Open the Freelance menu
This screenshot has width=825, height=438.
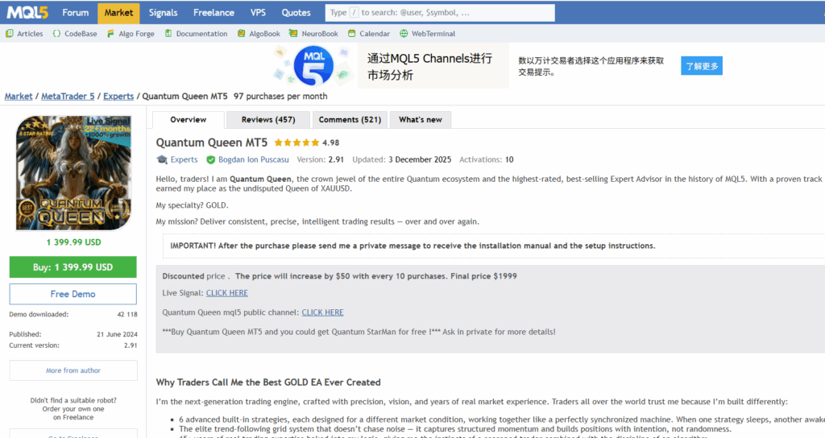click(214, 13)
